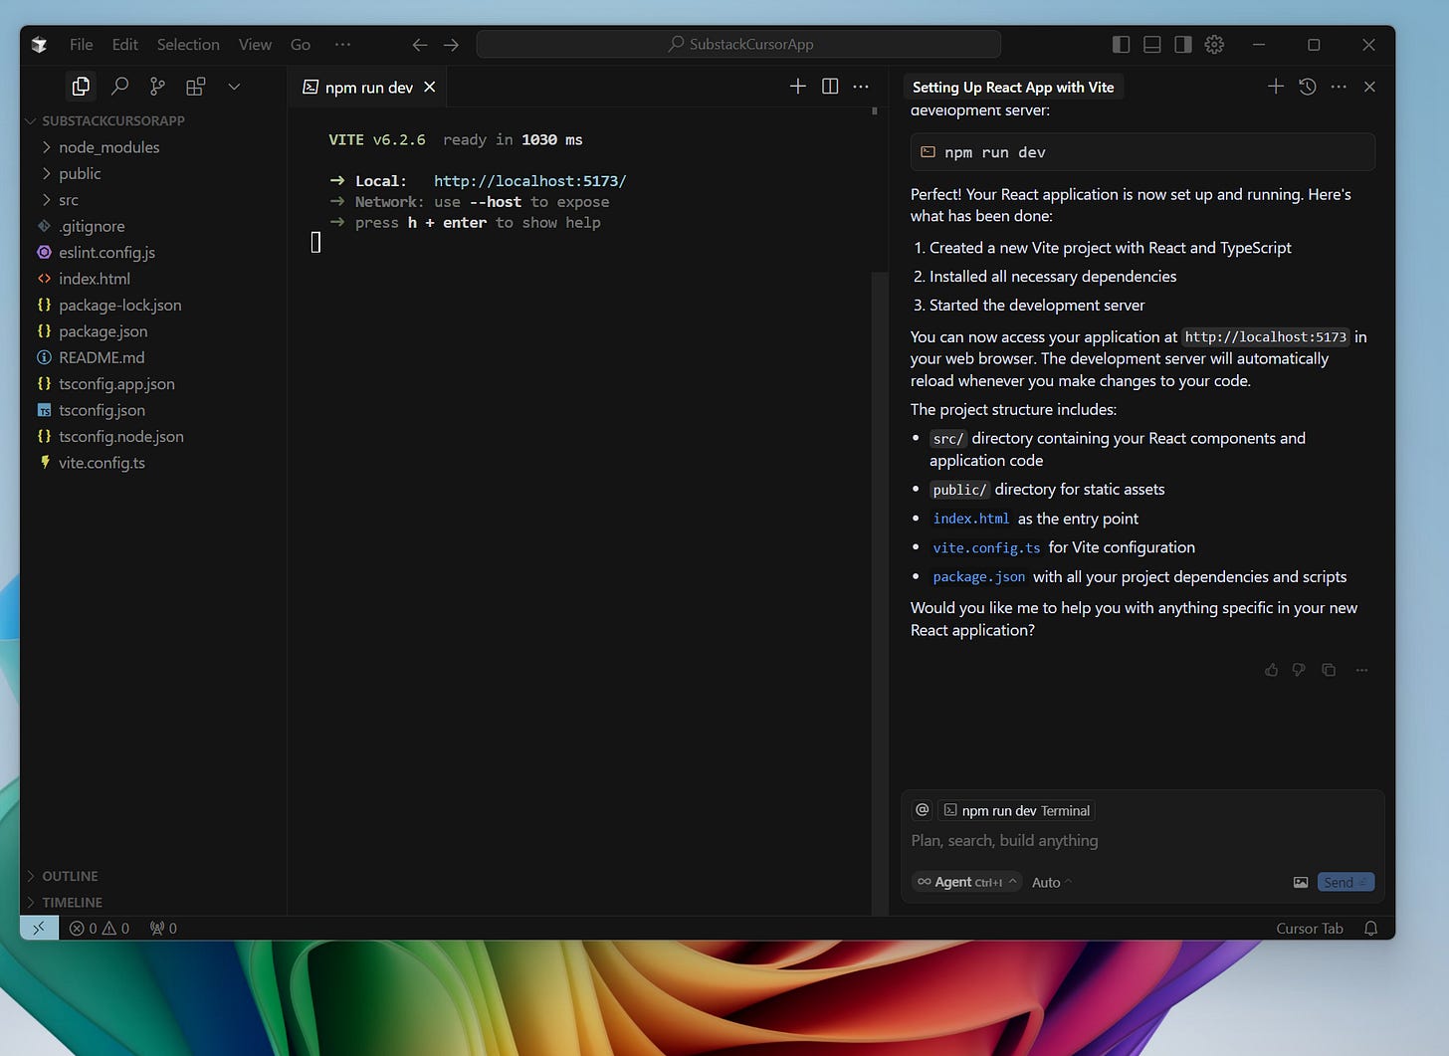Toggle the bottom panel layout icon

(1152, 45)
